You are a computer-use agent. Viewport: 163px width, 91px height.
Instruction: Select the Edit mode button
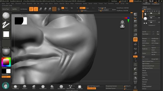coord(31,9)
